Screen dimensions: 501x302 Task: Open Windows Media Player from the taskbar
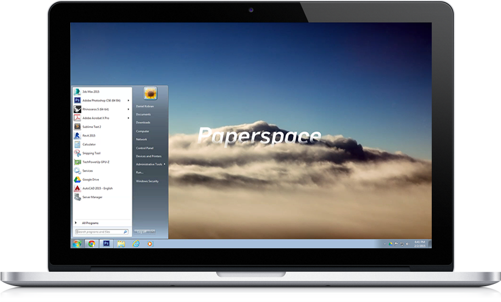coord(150,244)
